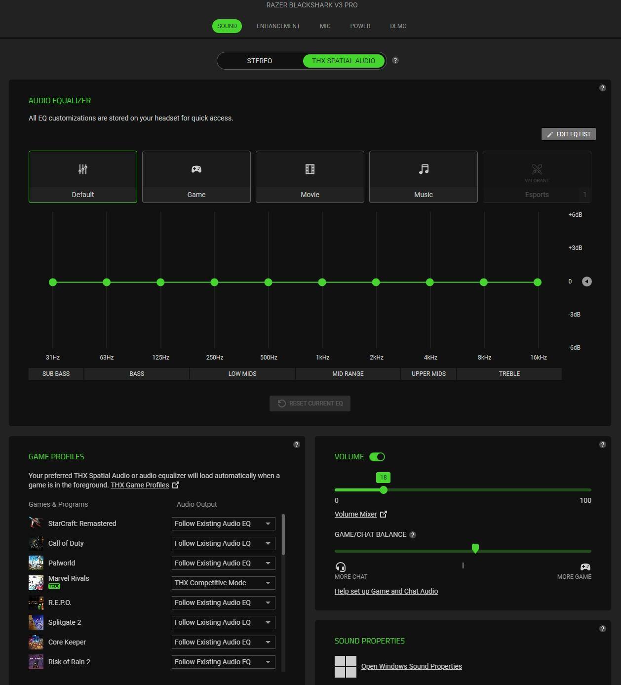This screenshot has width=621, height=685.
Task: Click help icon next to THX Spatial Audio
Action: point(395,60)
